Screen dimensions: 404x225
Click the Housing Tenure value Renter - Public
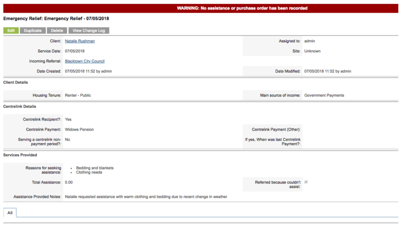tap(78, 95)
